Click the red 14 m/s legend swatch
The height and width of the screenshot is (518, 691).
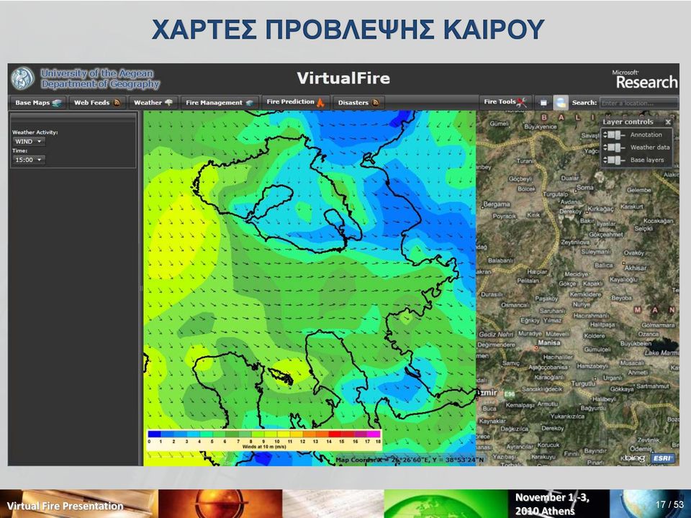[x=335, y=434]
